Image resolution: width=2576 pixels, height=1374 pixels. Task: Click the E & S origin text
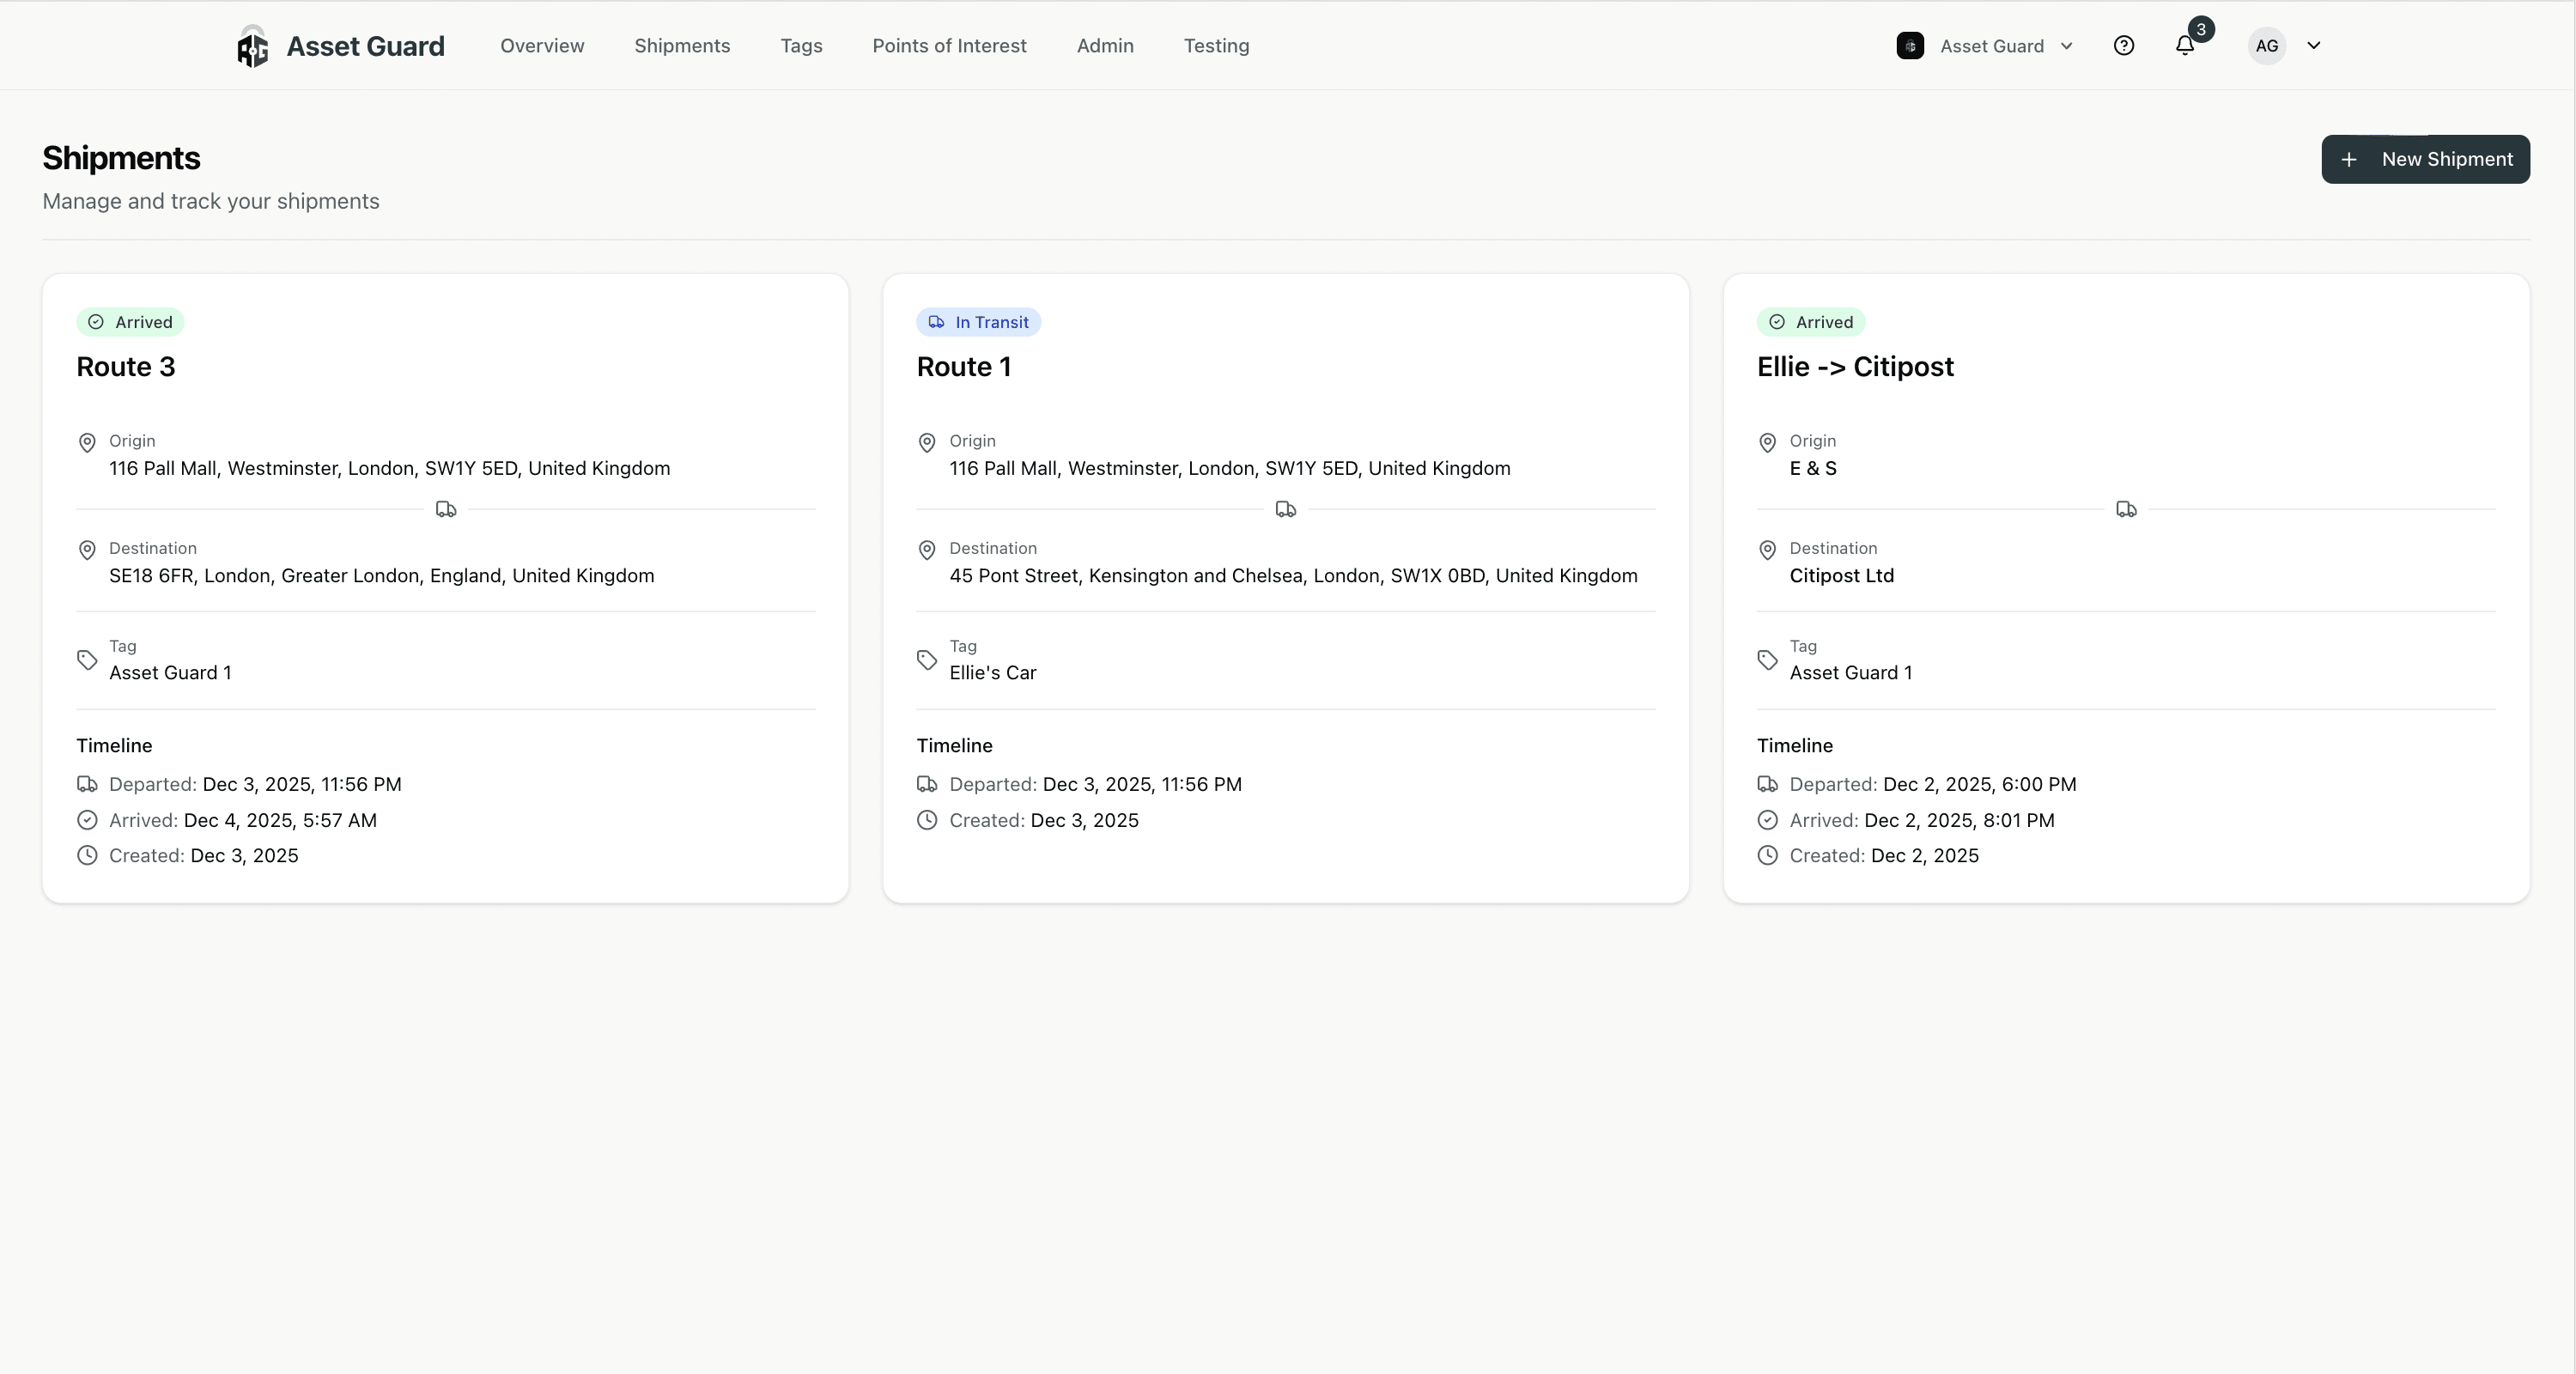(1813, 469)
